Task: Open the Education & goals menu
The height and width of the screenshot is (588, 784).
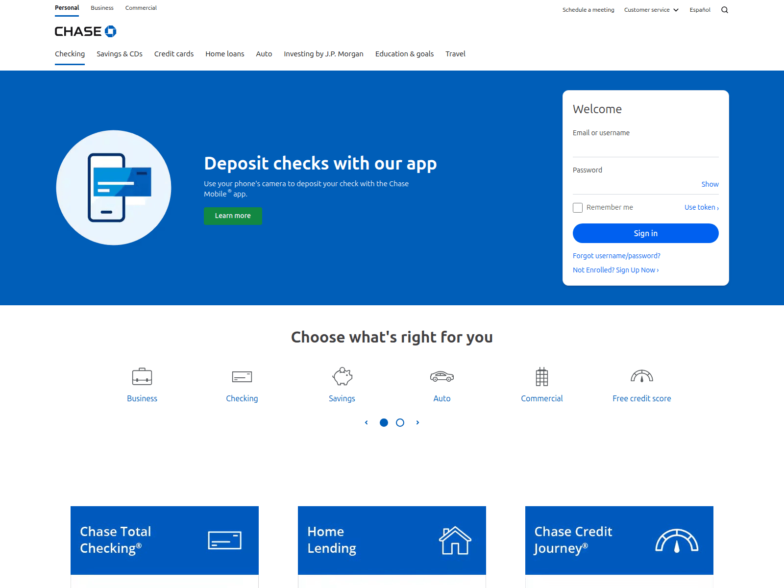Action: 404,54
